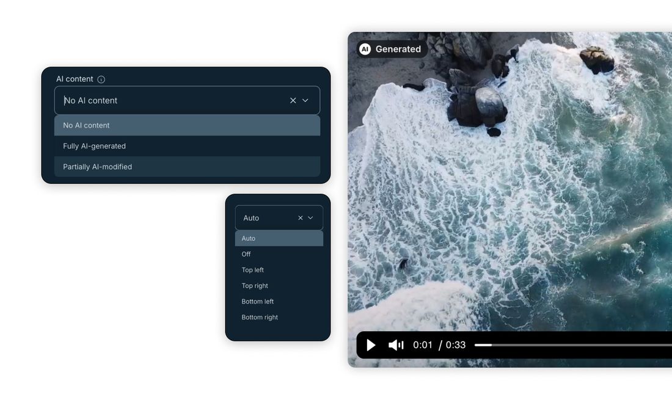This screenshot has width=672, height=400.
Task: Mute the video volume icon
Action: click(396, 345)
